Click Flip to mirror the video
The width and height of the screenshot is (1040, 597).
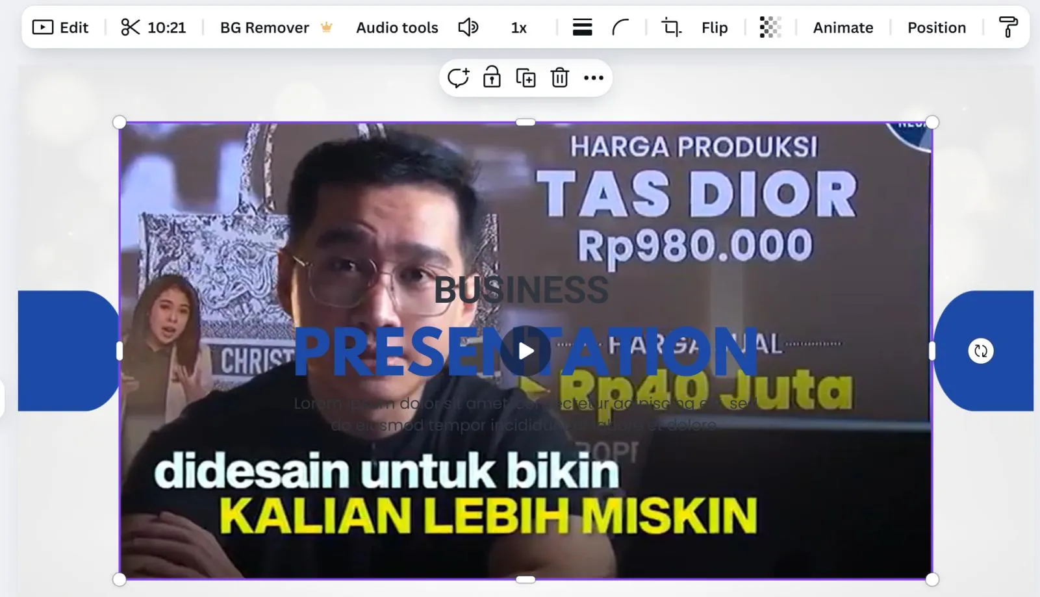(714, 27)
